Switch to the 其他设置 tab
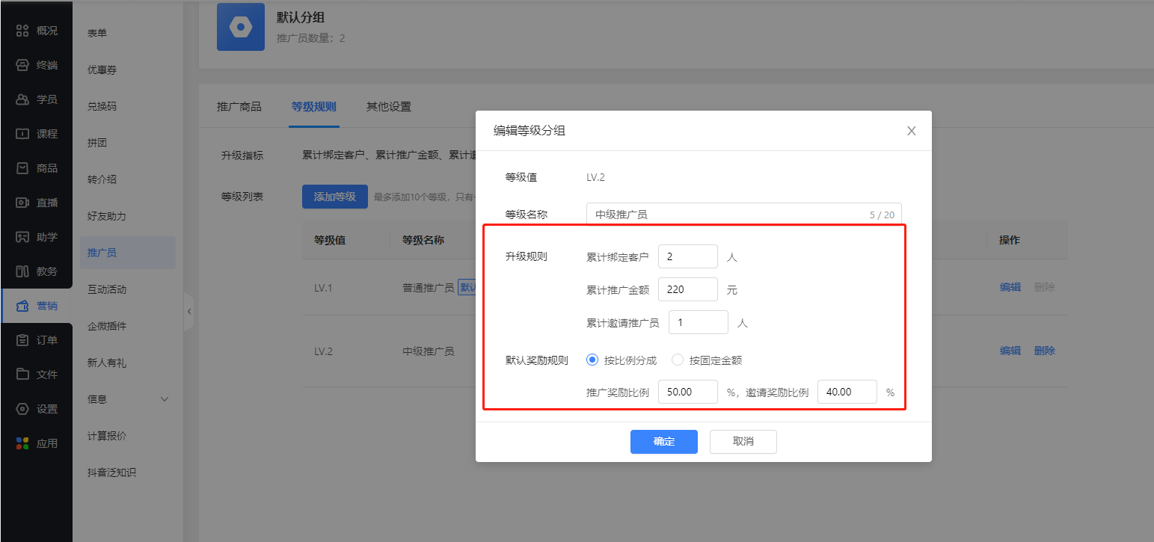 click(x=388, y=106)
